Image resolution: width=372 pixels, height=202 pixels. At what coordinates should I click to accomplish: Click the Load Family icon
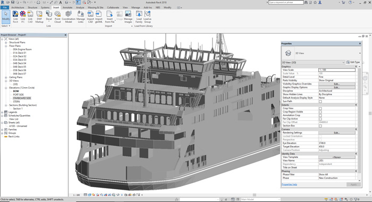point(139,17)
